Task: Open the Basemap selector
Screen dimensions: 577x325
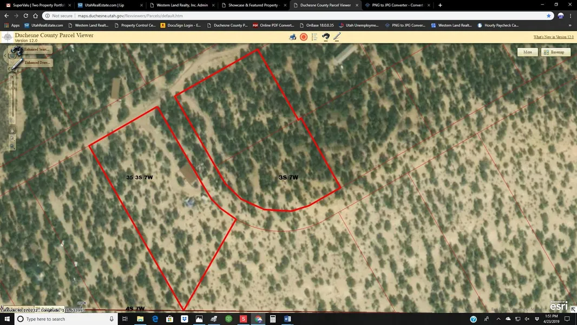Action: (556, 53)
